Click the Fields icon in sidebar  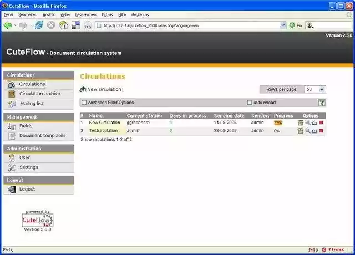(x=11, y=126)
